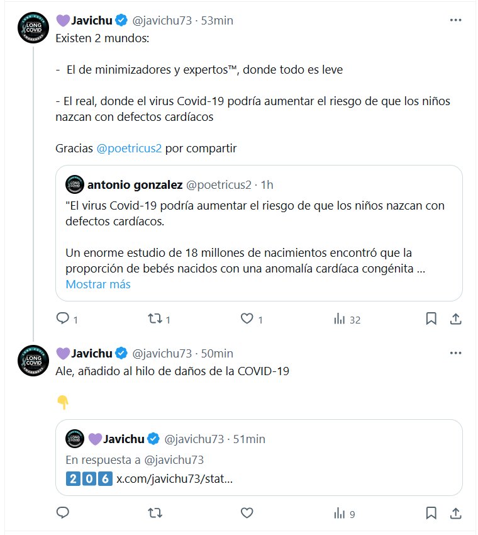View analytics showing 32 views
This screenshot has height=535, width=478.
tap(340, 319)
